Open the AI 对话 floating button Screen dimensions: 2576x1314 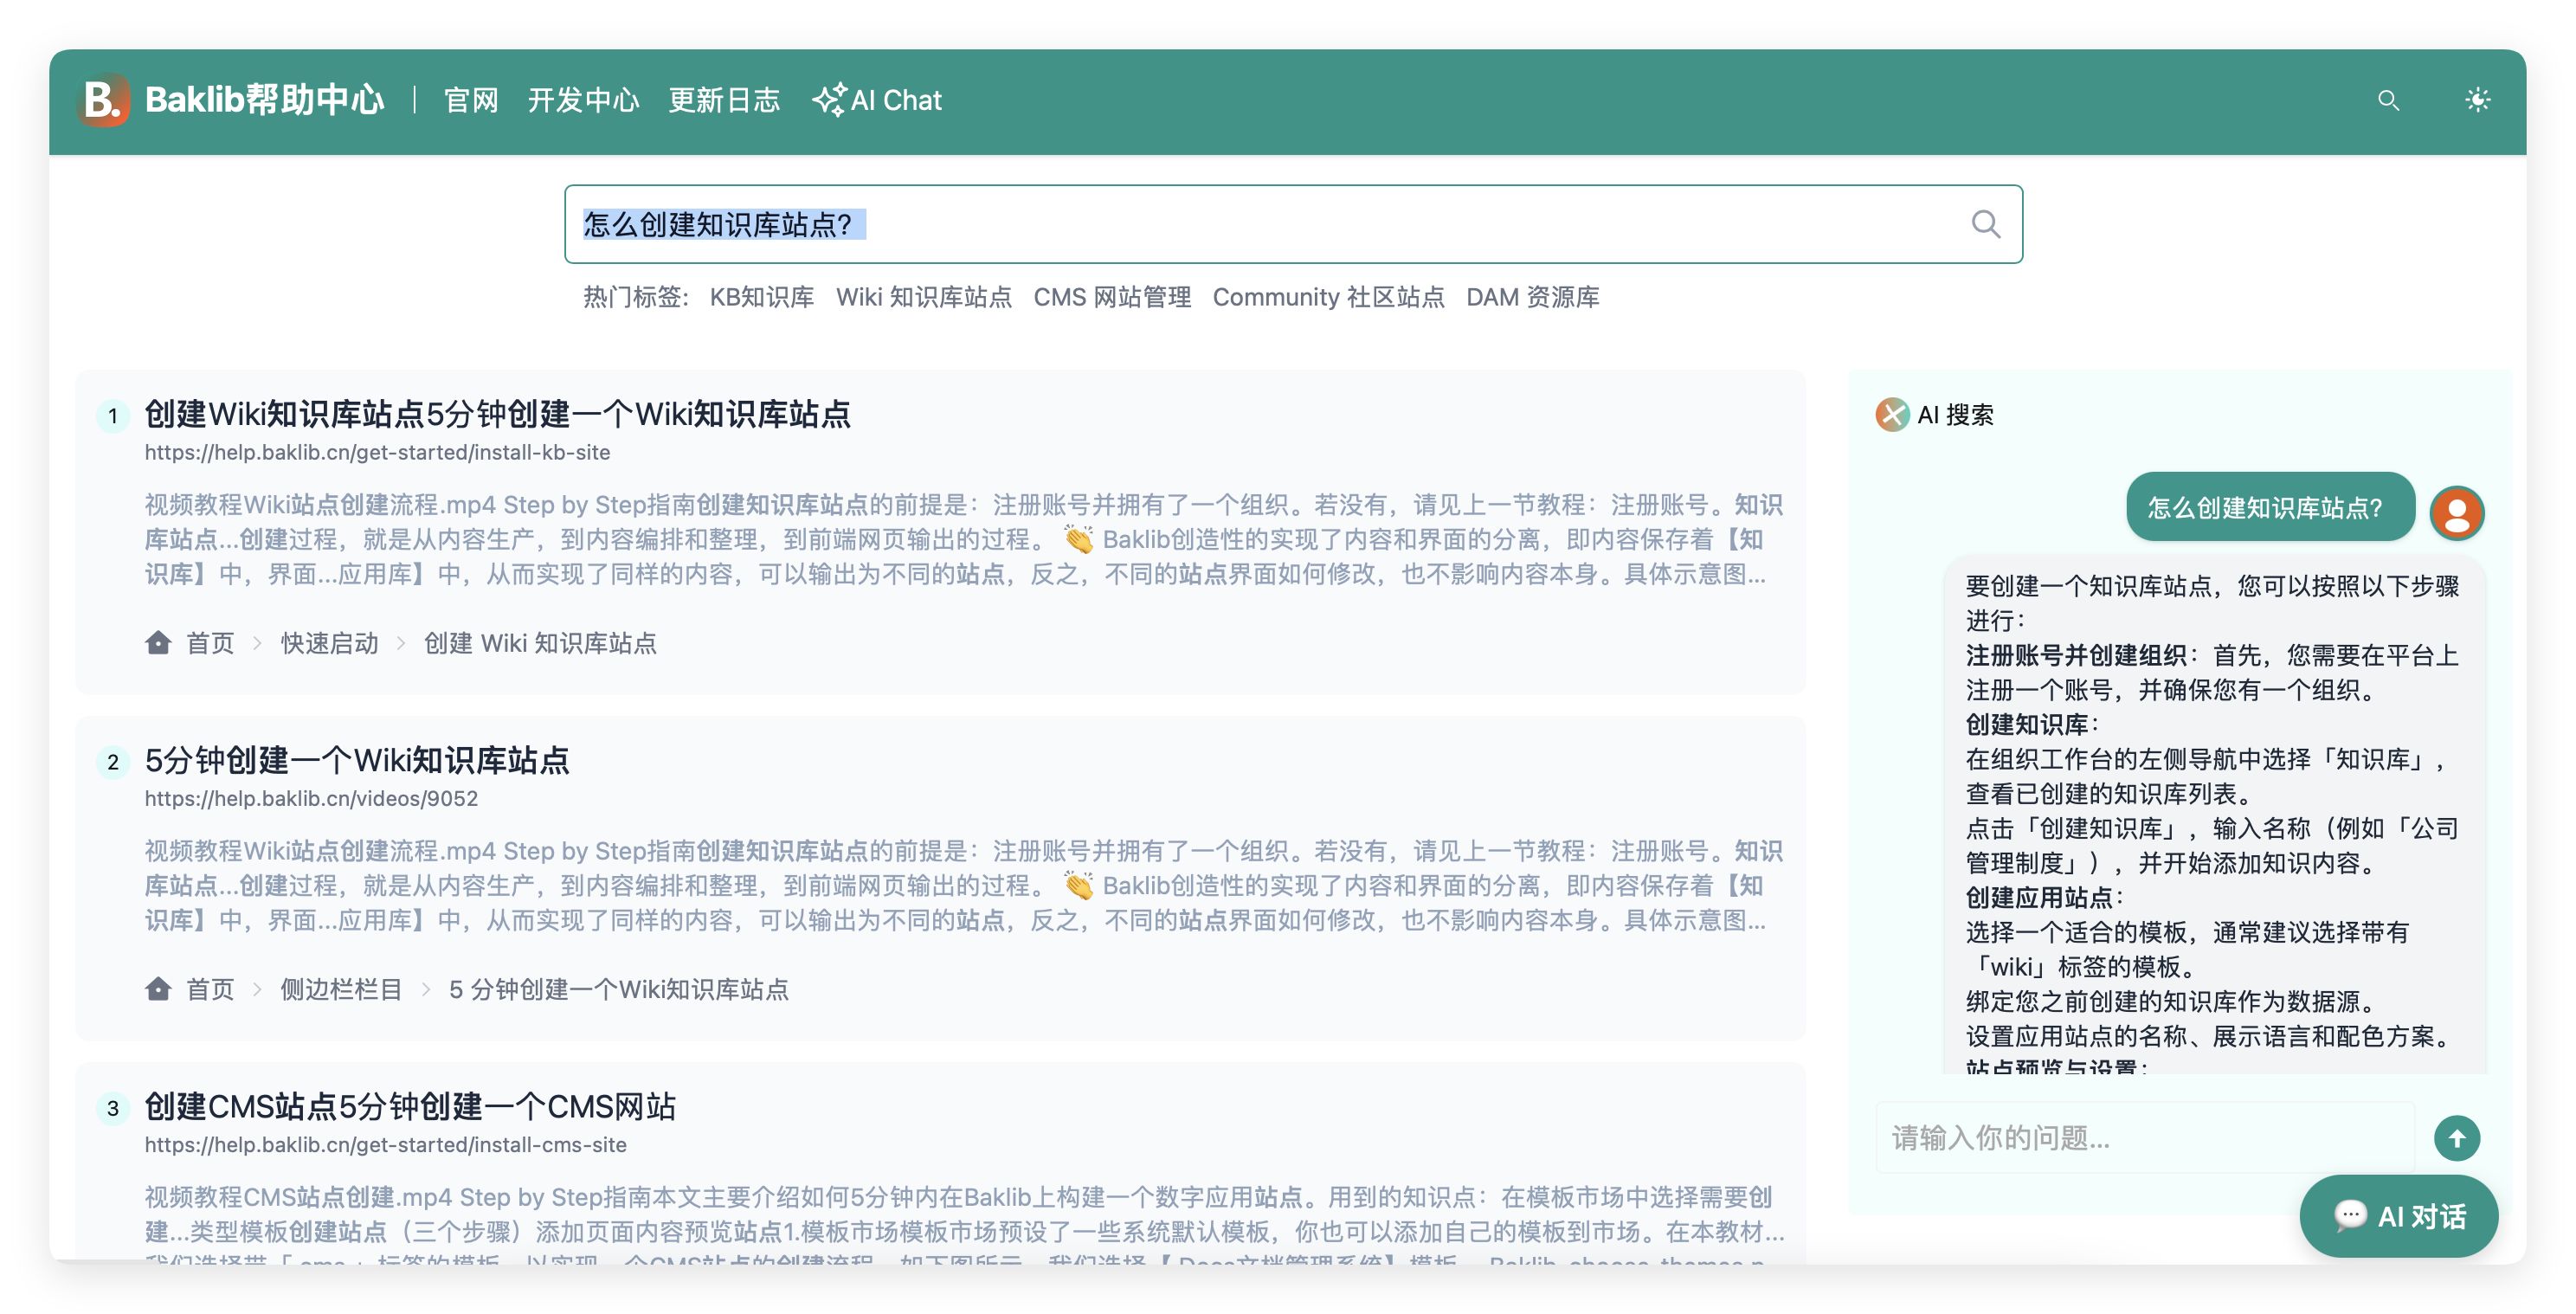tap(2398, 1215)
